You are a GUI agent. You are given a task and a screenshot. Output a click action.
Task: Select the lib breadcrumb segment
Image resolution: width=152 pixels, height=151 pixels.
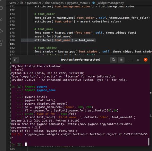click(21, 3)
